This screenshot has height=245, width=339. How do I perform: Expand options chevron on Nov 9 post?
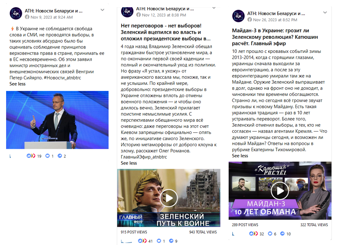tap(102, 10)
